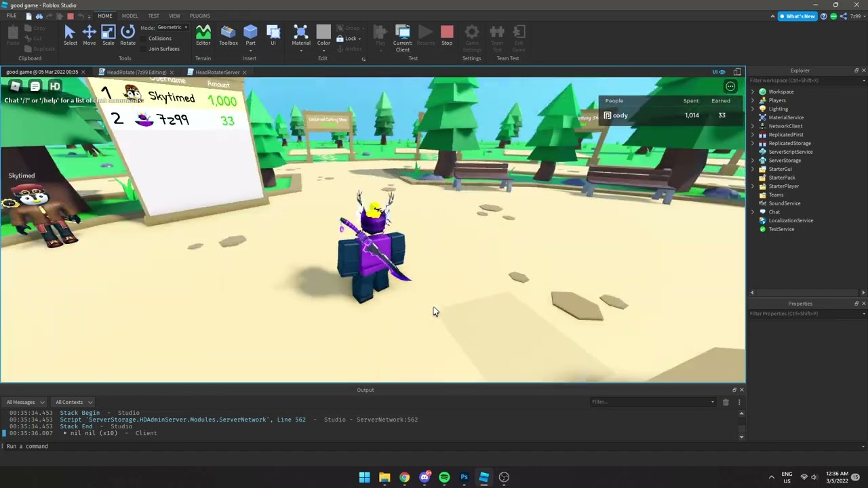Open the device emulator icon
The image size is (868, 488).
click(737, 72)
